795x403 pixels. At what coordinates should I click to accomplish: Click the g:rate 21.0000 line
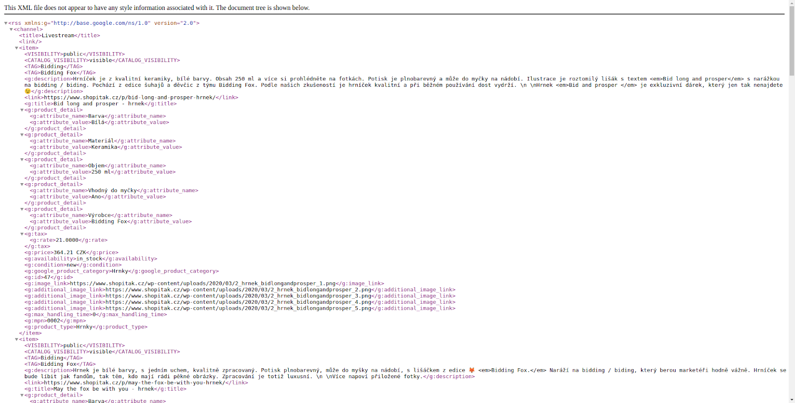[69, 240]
